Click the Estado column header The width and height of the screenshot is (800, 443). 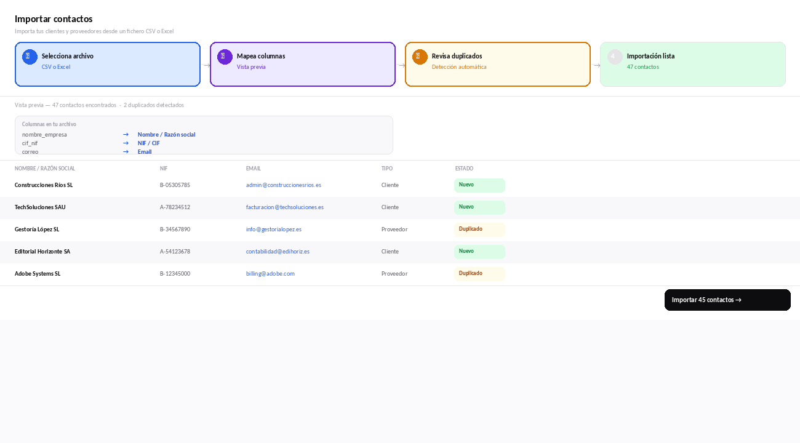[464, 168]
